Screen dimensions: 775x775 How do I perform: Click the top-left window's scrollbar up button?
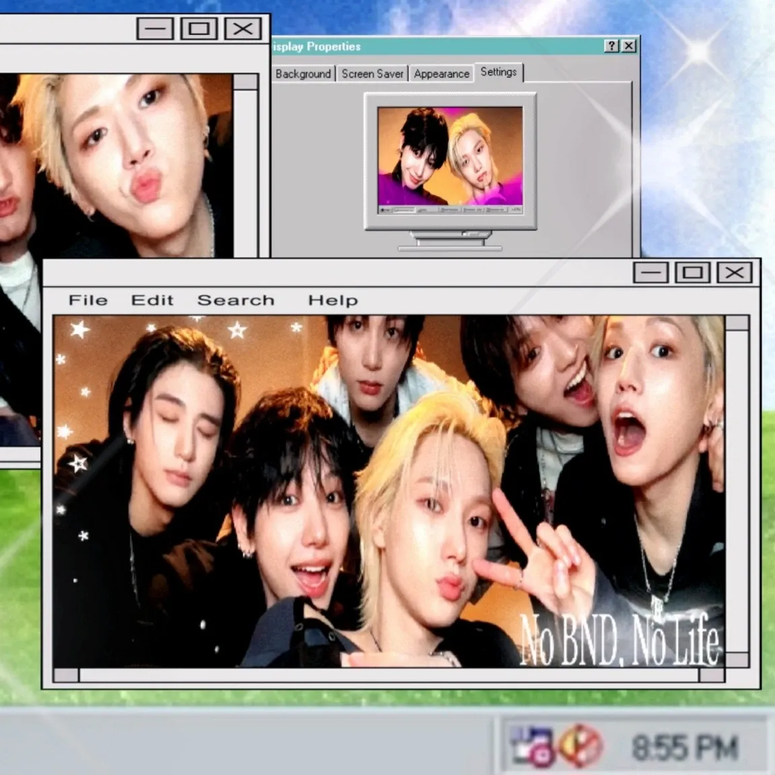tap(245, 82)
